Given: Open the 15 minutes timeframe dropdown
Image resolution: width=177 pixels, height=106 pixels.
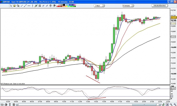Looking at the screenshot, I should (128, 6).
